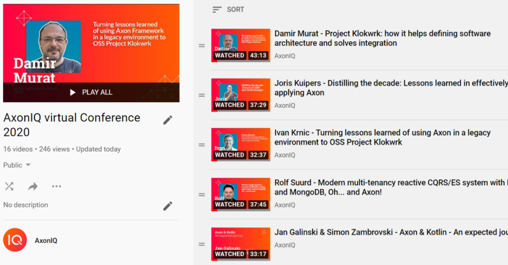Click the AxonIQ channel under the Jan Galinski video
The height and width of the screenshot is (265, 508).
pyautogui.click(x=284, y=245)
